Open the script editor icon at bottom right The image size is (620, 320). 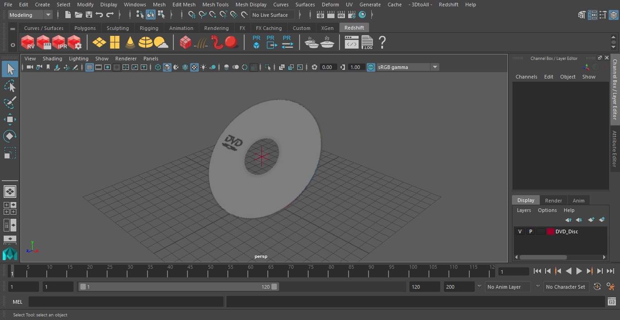[611, 302]
